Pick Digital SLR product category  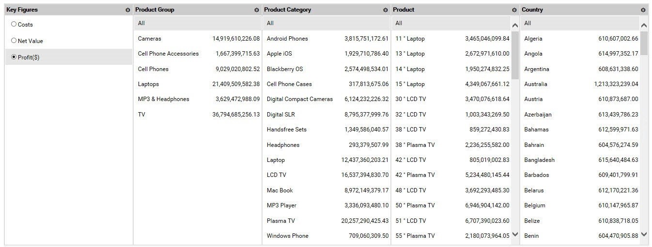(x=281, y=115)
